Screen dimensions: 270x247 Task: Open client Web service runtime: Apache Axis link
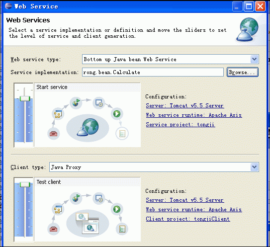pyautogui.click(x=194, y=209)
